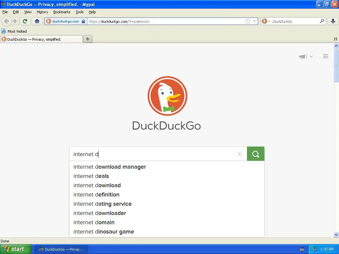Viewport: 339px width, 254px height.
Task: Choose suggestion internet definition
Action: click(x=167, y=194)
